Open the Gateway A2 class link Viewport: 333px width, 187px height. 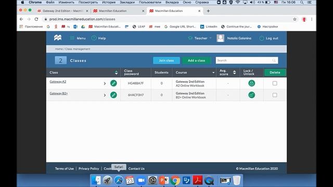[x=58, y=82]
